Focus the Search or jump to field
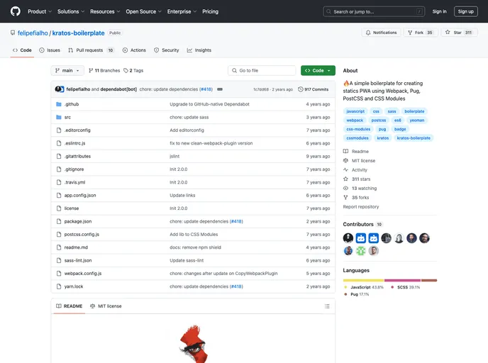The height and width of the screenshot is (363, 488). coord(374,11)
